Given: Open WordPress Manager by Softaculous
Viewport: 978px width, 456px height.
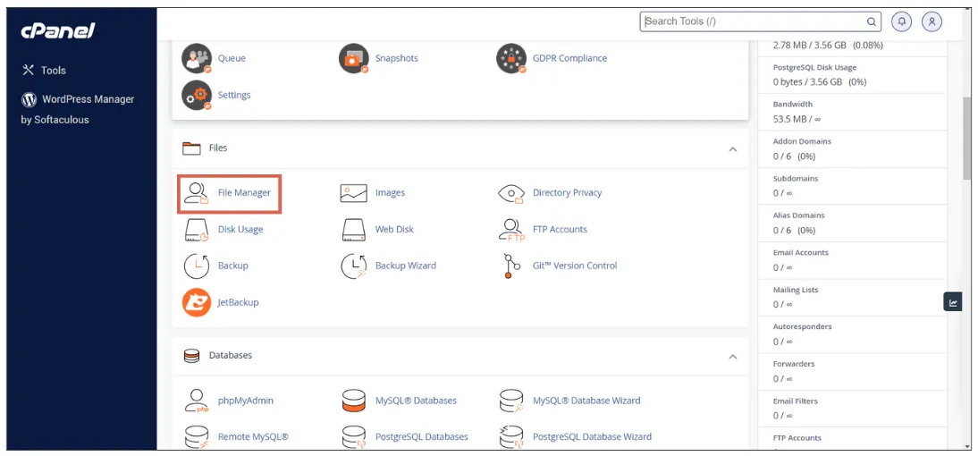Looking at the screenshot, I should 78,109.
